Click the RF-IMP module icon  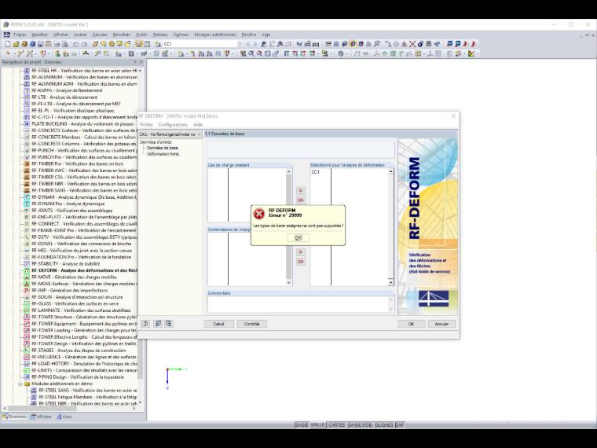pyautogui.click(x=27, y=290)
